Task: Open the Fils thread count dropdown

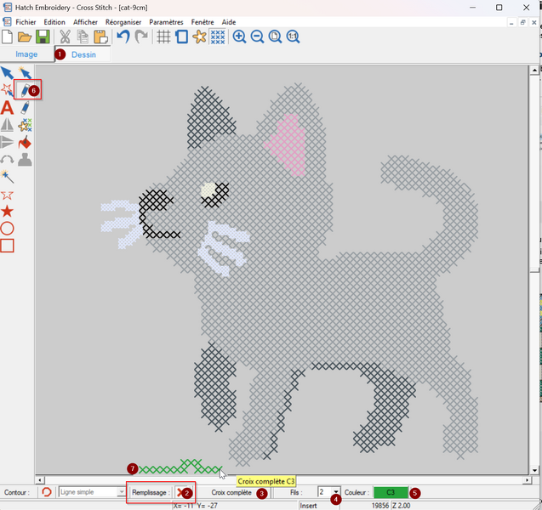Action: pyautogui.click(x=337, y=492)
